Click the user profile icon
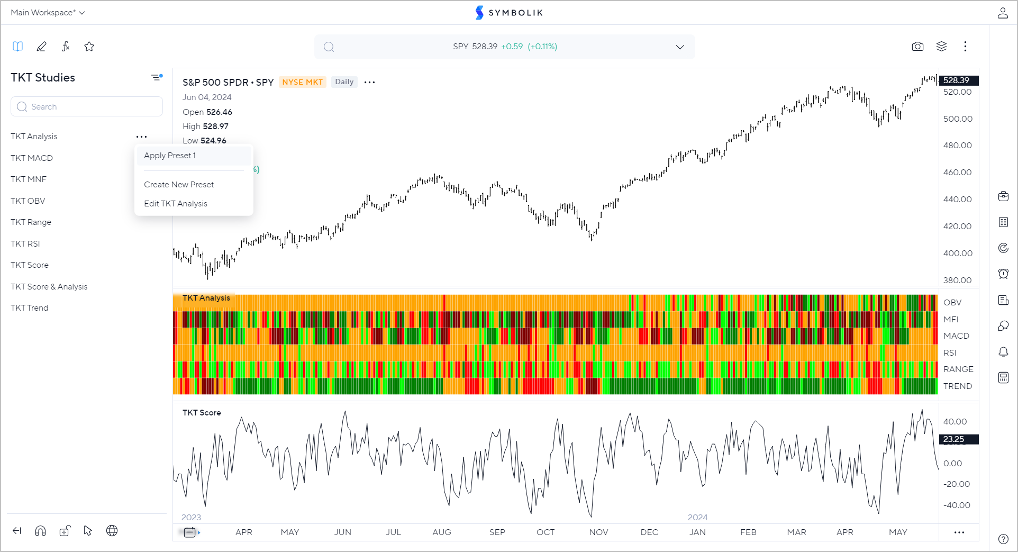Viewport: 1018px width, 552px height. tap(1003, 13)
